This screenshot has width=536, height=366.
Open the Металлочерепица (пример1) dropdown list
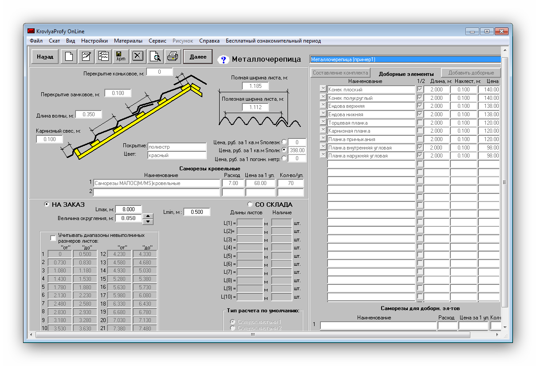405,59
